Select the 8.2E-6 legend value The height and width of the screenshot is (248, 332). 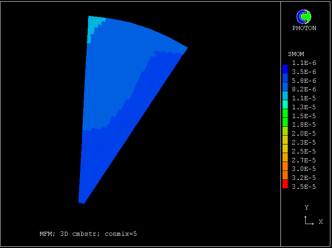(x=304, y=89)
